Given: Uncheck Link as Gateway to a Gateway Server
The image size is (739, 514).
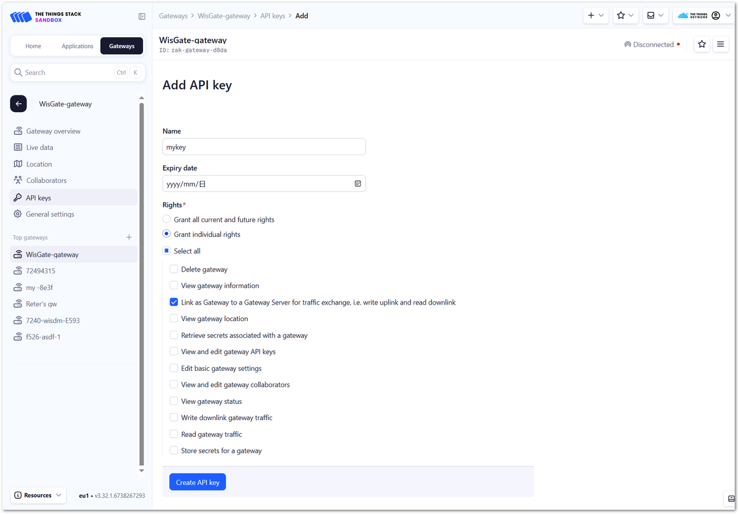Looking at the screenshot, I should point(174,302).
